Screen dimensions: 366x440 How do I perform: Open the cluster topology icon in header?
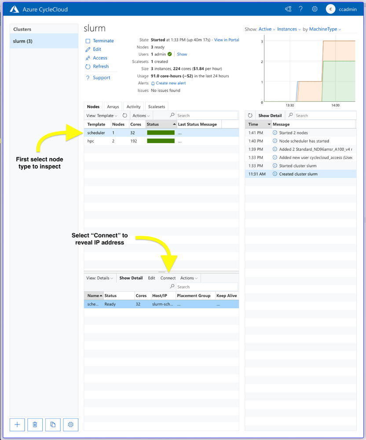[x=288, y=9]
